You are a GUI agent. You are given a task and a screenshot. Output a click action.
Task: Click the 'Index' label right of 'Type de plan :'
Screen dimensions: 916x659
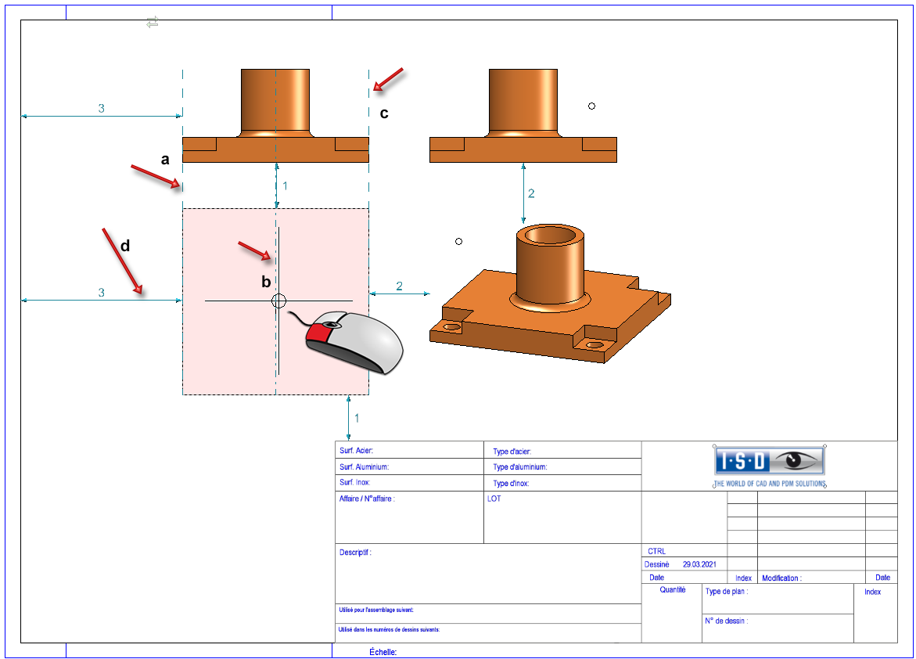pyautogui.click(x=873, y=592)
